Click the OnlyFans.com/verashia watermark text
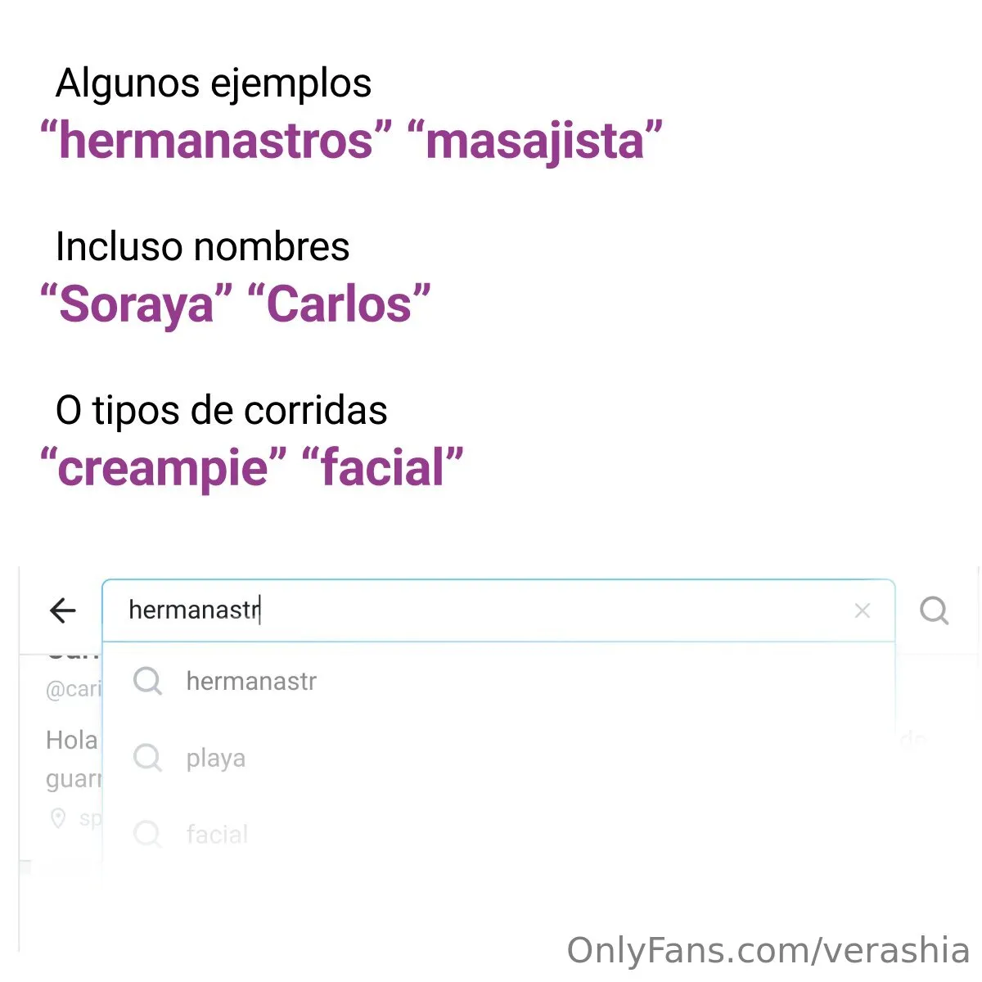This screenshot has height=982, width=982. 768,951
